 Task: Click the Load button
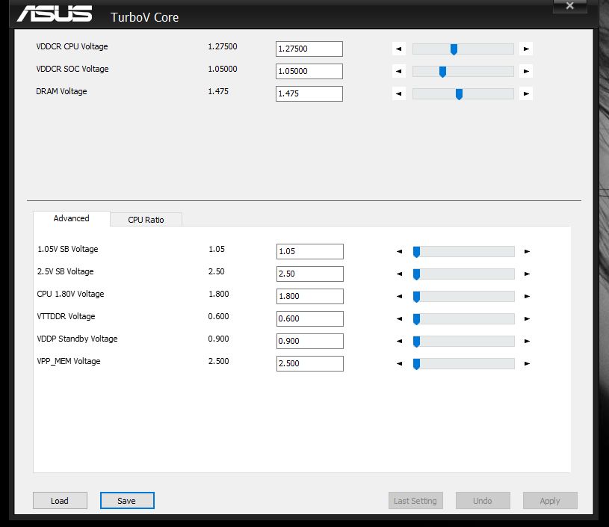pos(60,501)
